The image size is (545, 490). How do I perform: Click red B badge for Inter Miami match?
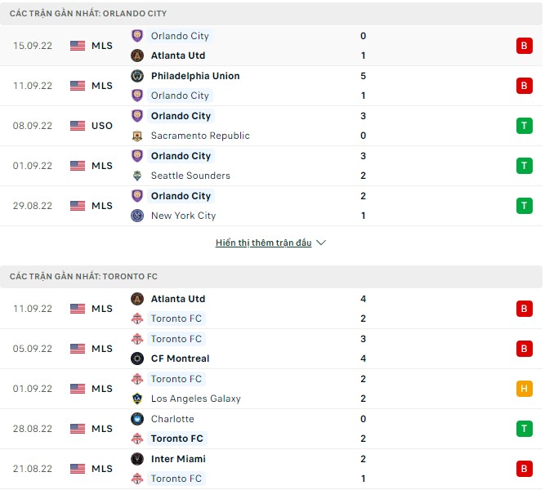[x=523, y=469]
